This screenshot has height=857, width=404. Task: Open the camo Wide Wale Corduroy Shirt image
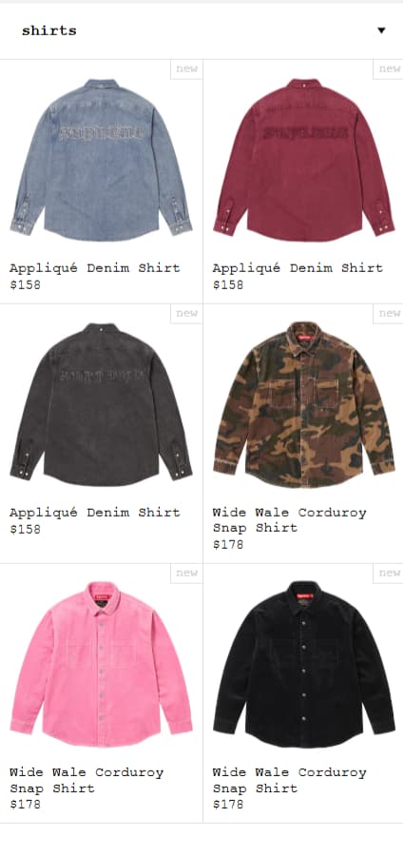tap(303, 404)
